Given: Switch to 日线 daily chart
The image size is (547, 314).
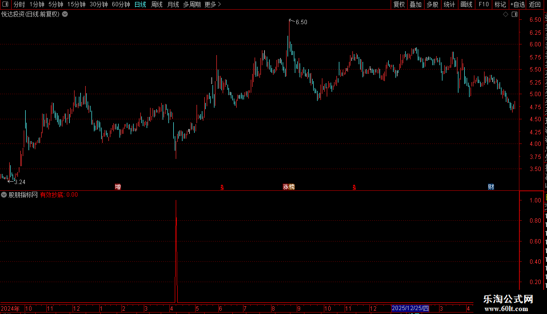Looking at the screenshot, I should (x=140, y=4).
